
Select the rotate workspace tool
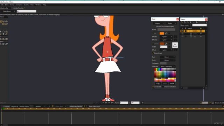point(3,44)
